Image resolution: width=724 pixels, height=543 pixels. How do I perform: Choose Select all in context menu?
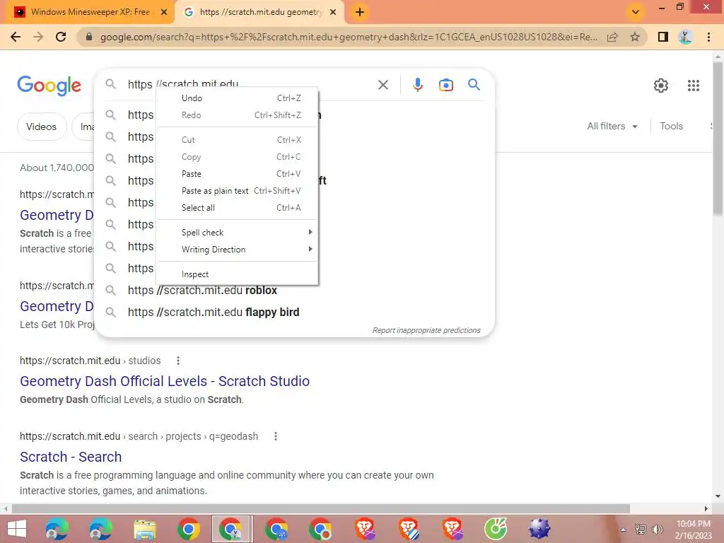point(238,208)
